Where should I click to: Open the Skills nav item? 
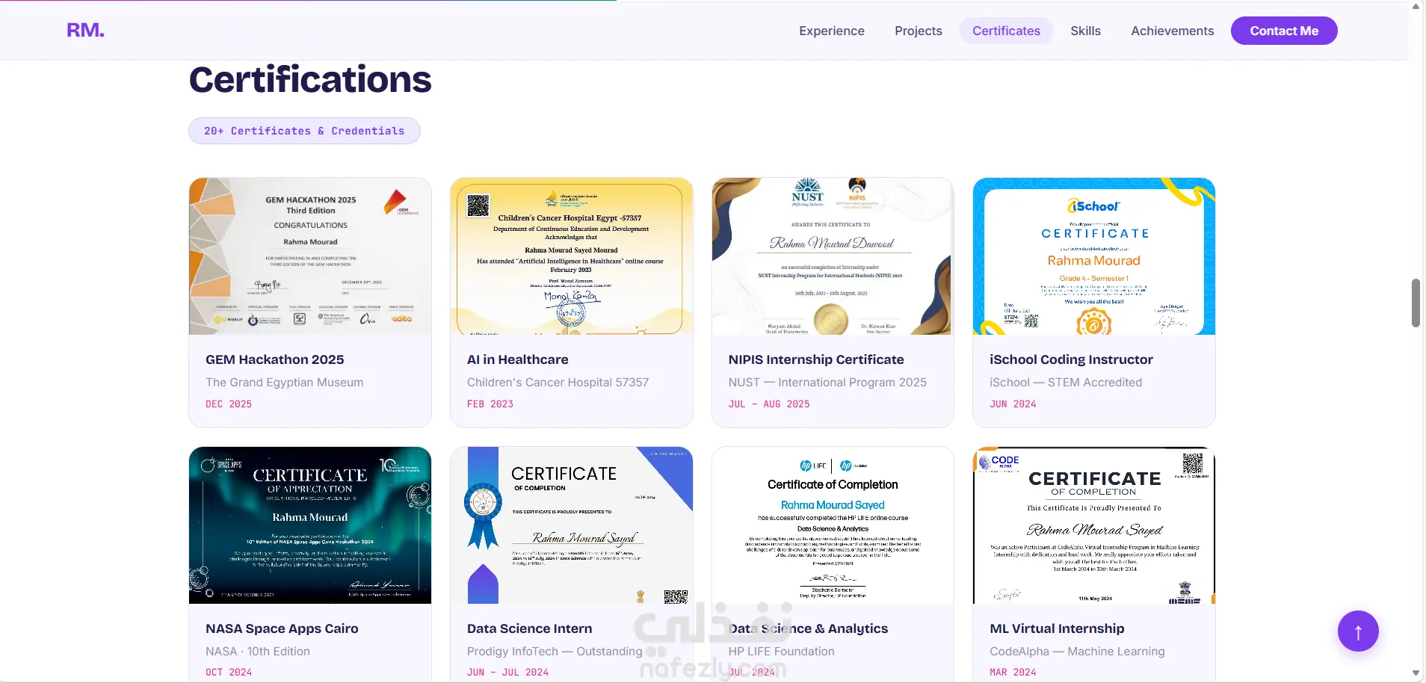pyautogui.click(x=1085, y=31)
